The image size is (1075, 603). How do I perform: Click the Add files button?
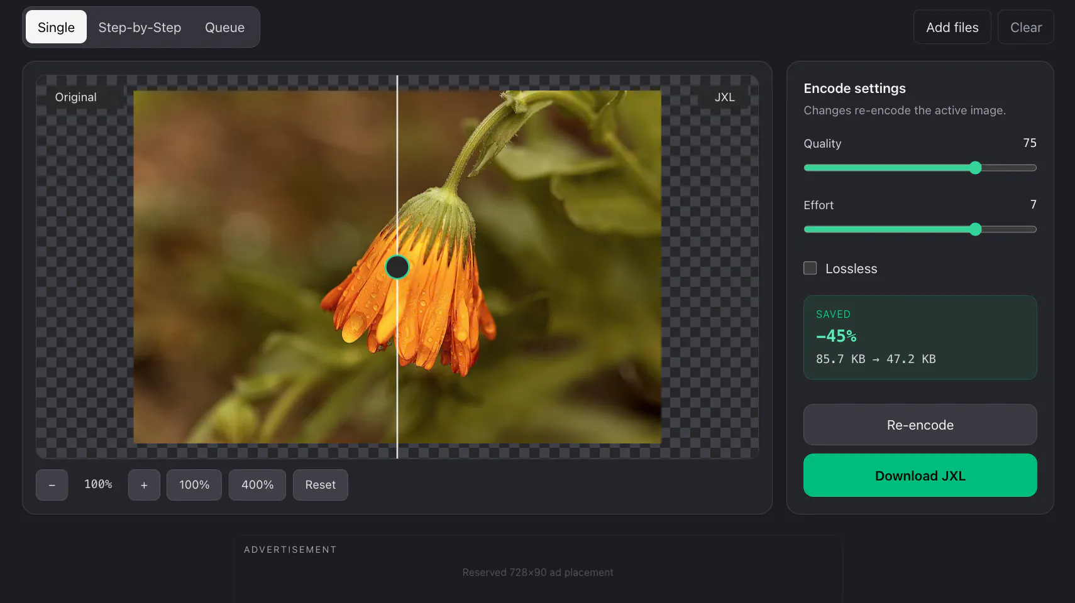952,27
